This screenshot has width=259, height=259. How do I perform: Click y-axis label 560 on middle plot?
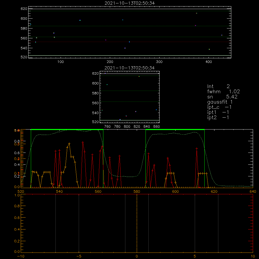coord(95,103)
